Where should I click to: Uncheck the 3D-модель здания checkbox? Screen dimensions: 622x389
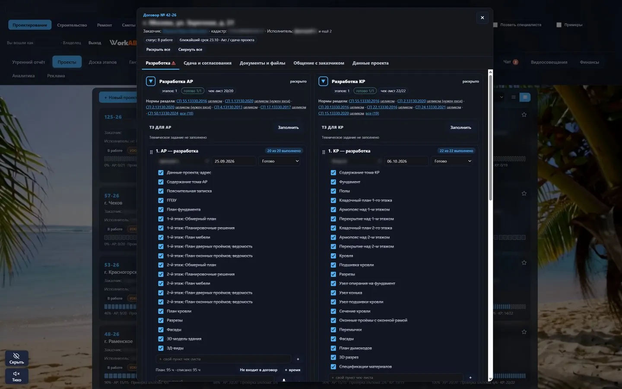(161, 339)
